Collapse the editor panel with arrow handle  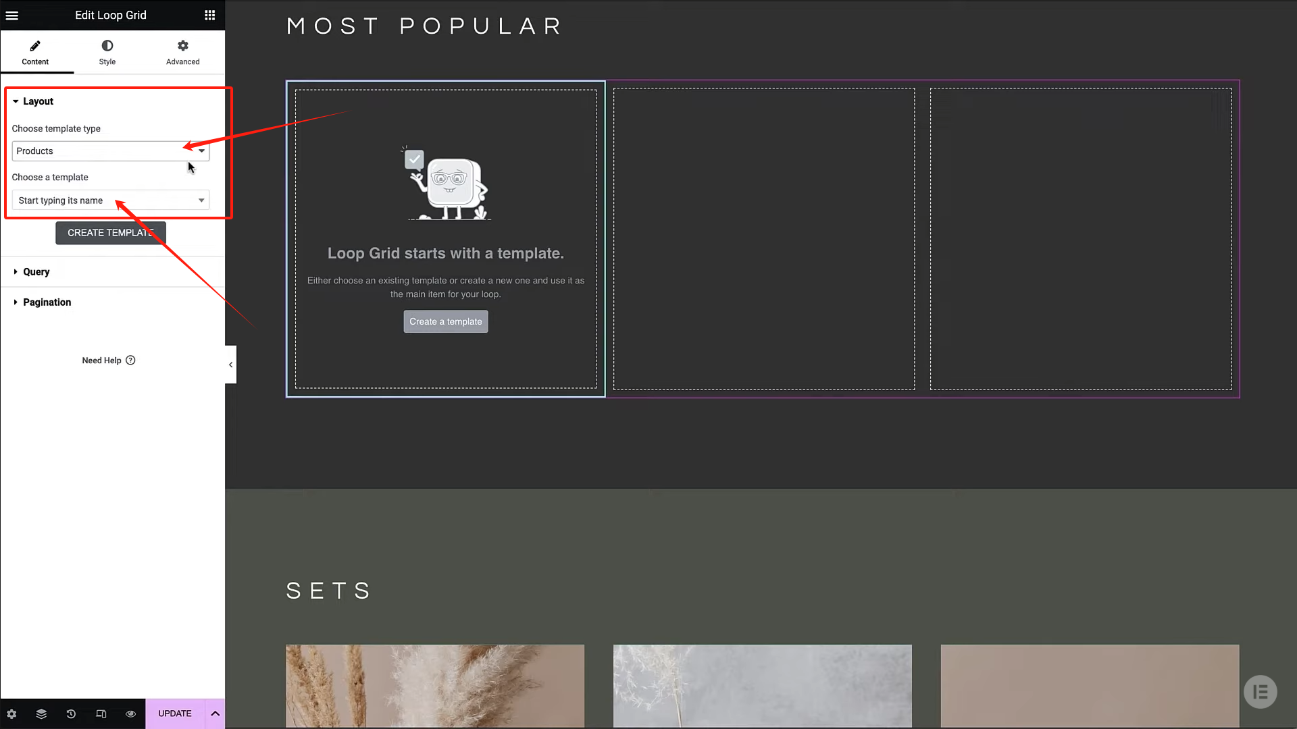point(230,364)
